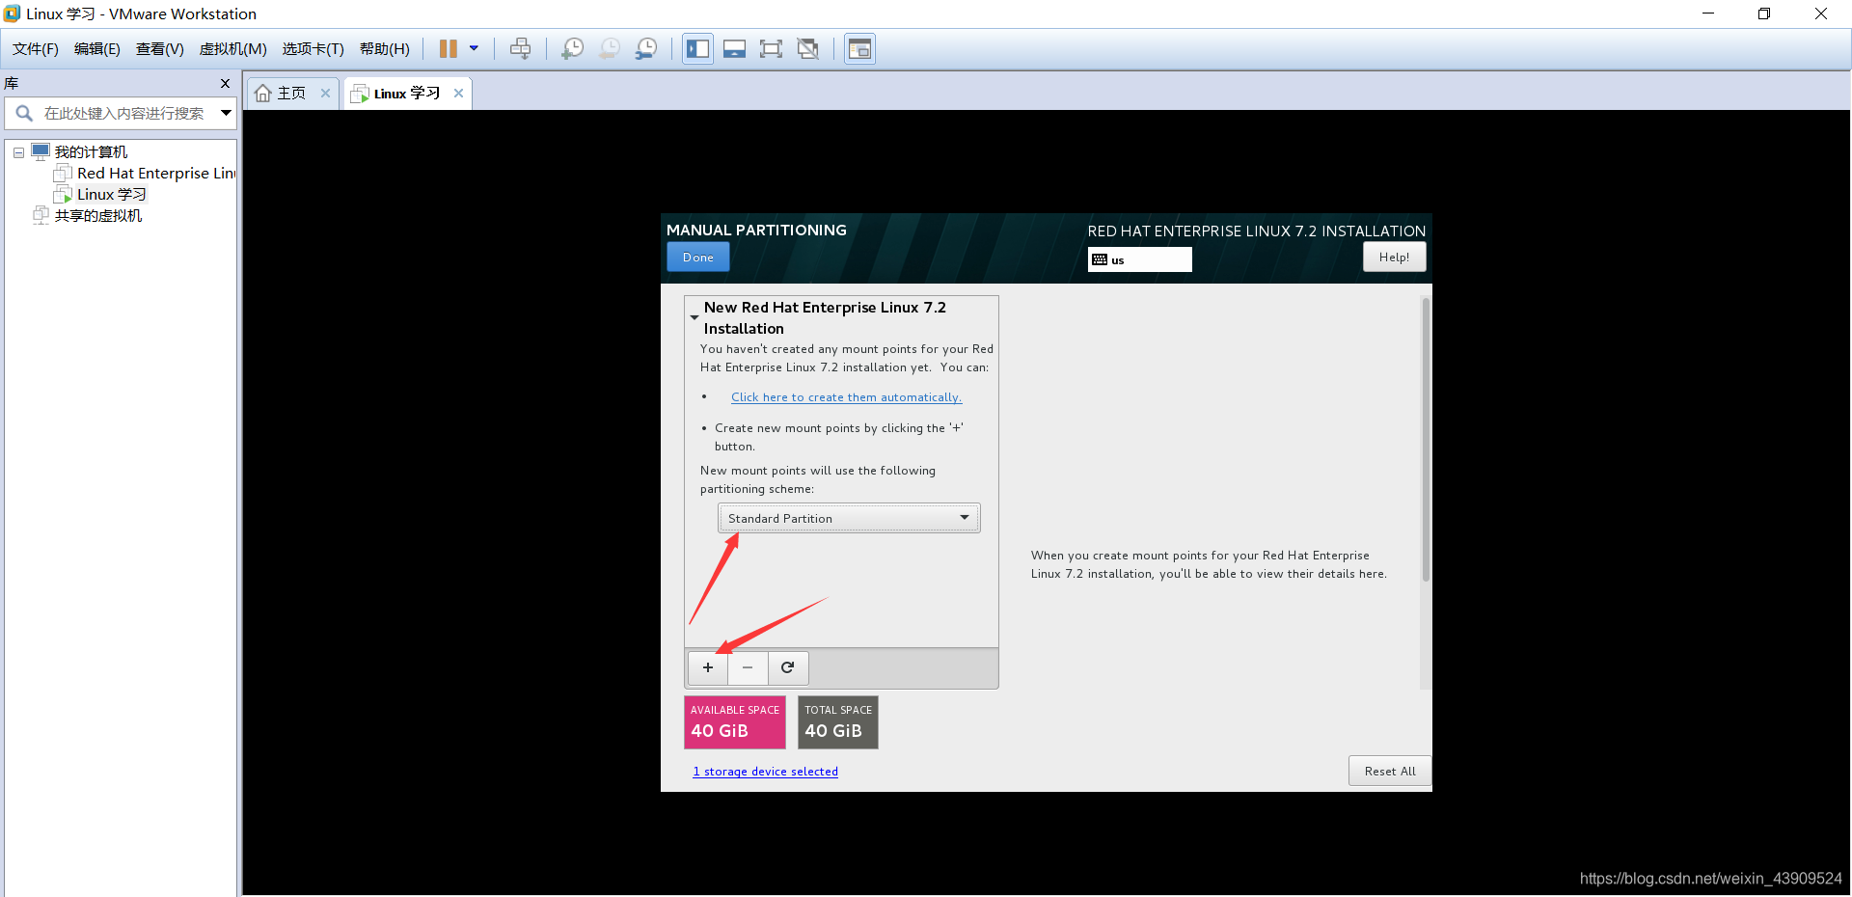Reload storage configuration from disk

pyautogui.click(x=788, y=667)
